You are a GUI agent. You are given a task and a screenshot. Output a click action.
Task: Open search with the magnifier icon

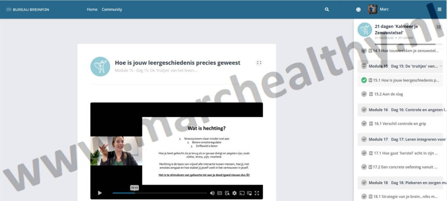[327, 10]
